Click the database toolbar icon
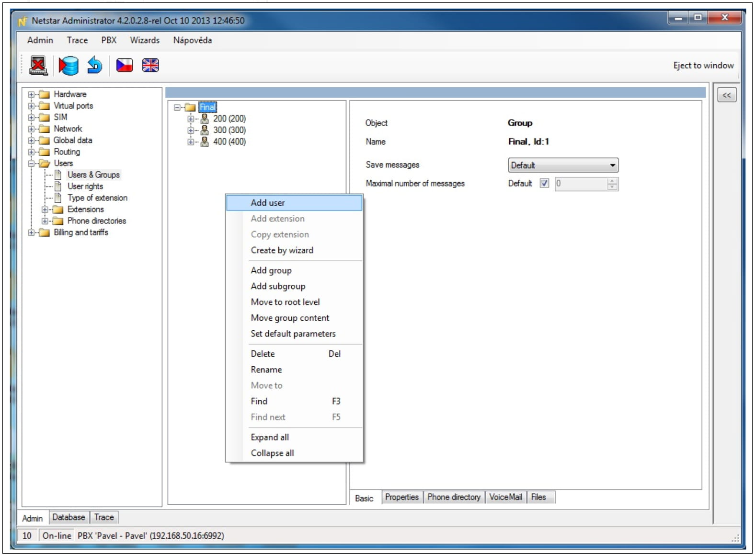Image resolution: width=755 pixels, height=557 pixels. [x=69, y=66]
